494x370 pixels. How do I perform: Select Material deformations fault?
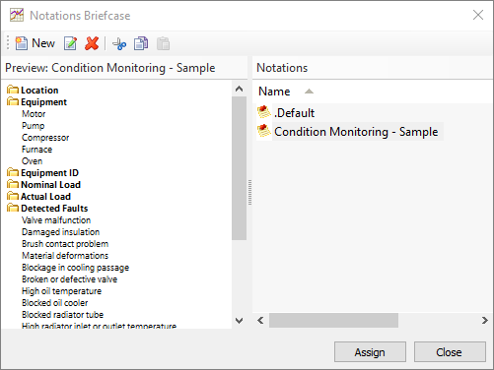pos(65,256)
